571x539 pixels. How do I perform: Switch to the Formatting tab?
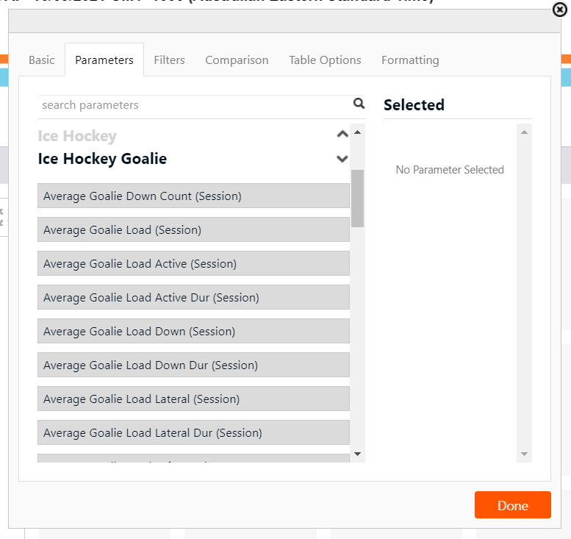pos(410,60)
